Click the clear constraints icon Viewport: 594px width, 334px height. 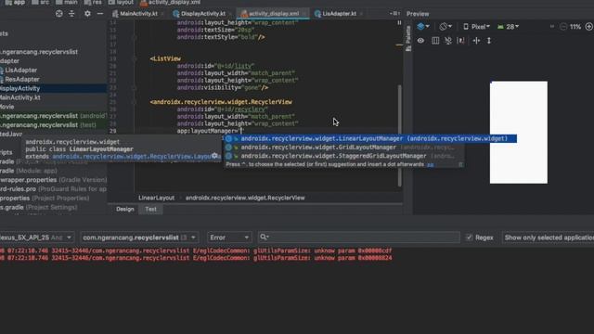448,41
